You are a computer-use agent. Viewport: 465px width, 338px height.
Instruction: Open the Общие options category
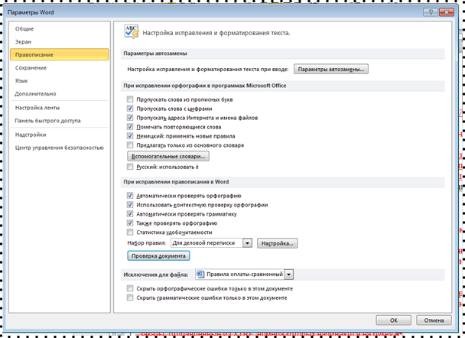(x=24, y=29)
